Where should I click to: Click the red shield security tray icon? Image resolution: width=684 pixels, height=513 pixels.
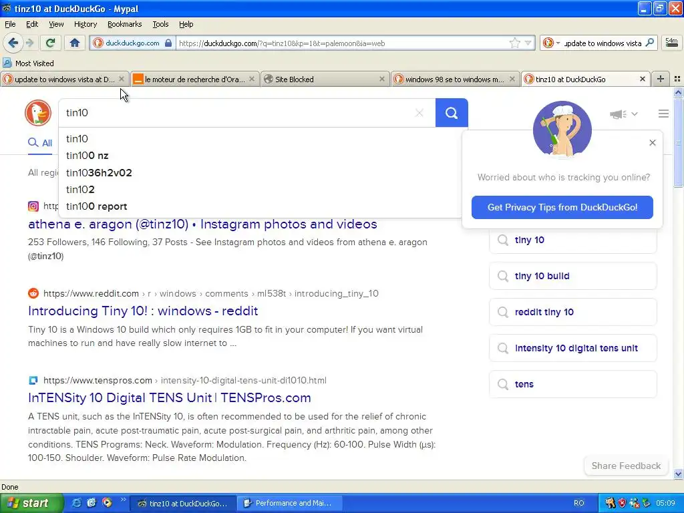(x=622, y=503)
